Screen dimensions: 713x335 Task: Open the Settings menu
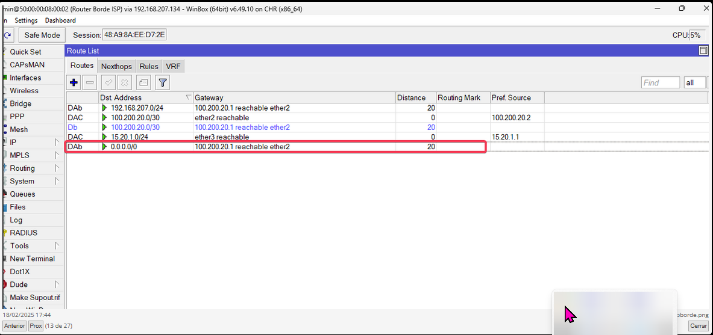26,20
